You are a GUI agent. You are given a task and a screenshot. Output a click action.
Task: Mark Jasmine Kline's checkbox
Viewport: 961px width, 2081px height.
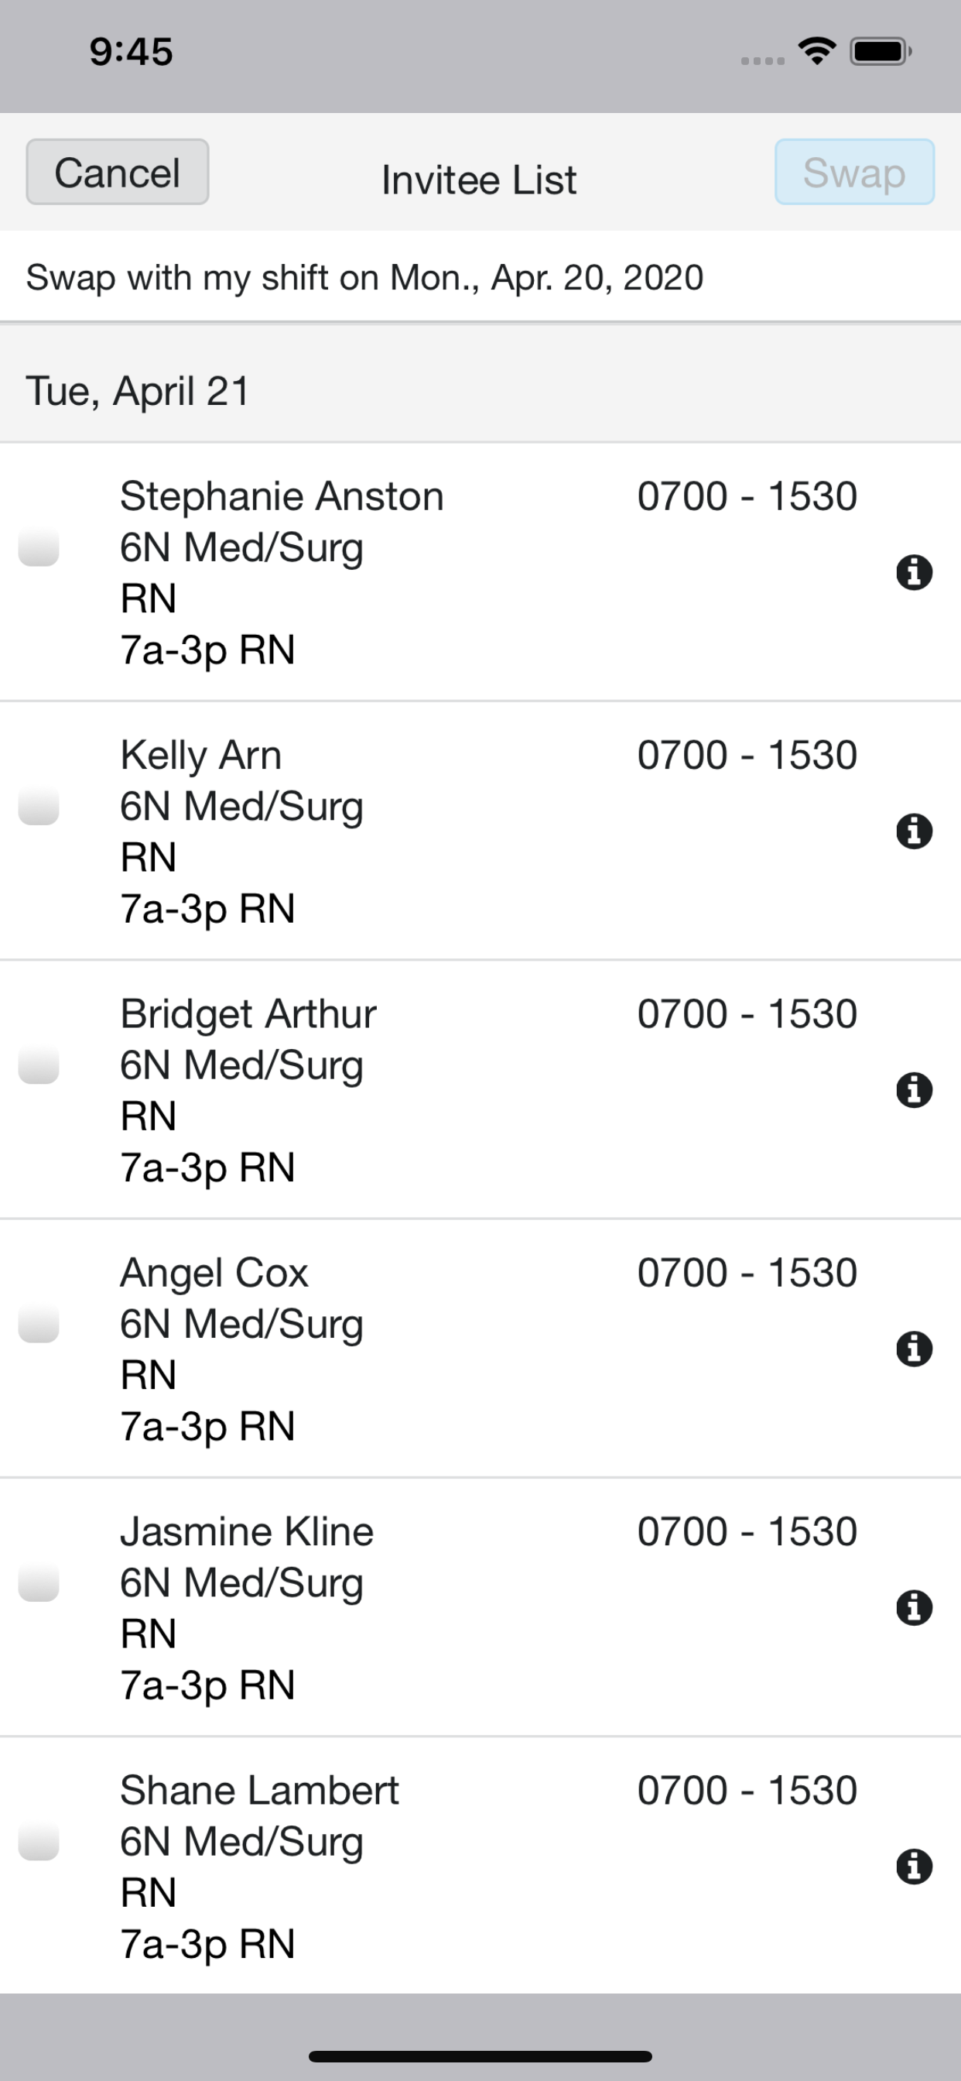(39, 1582)
